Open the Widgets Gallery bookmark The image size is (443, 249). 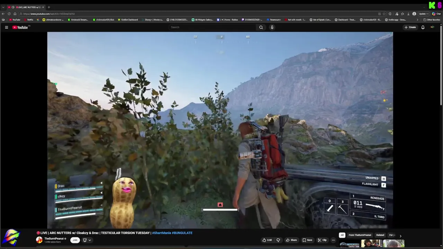coord(202,20)
